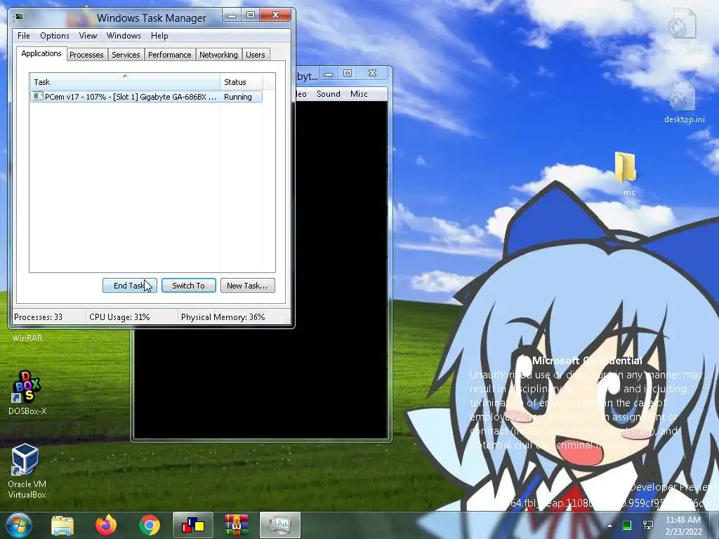Screen dimensions: 719x539
Task: Minimize the Task Manager window
Action: (232, 15)
